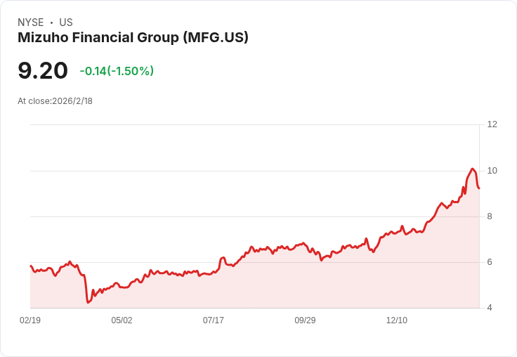This screenshot has height=357, width=517.
Task: Select the 12/10 date on the x-axis
Action: 397,320
